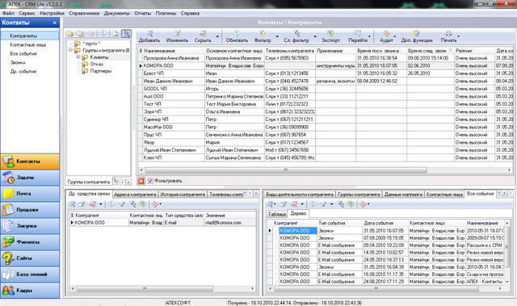Open the dropdown arrow next to Фильтр
Image resolution: width=517 pixels, height=306 pixels.
click(277, 36)
